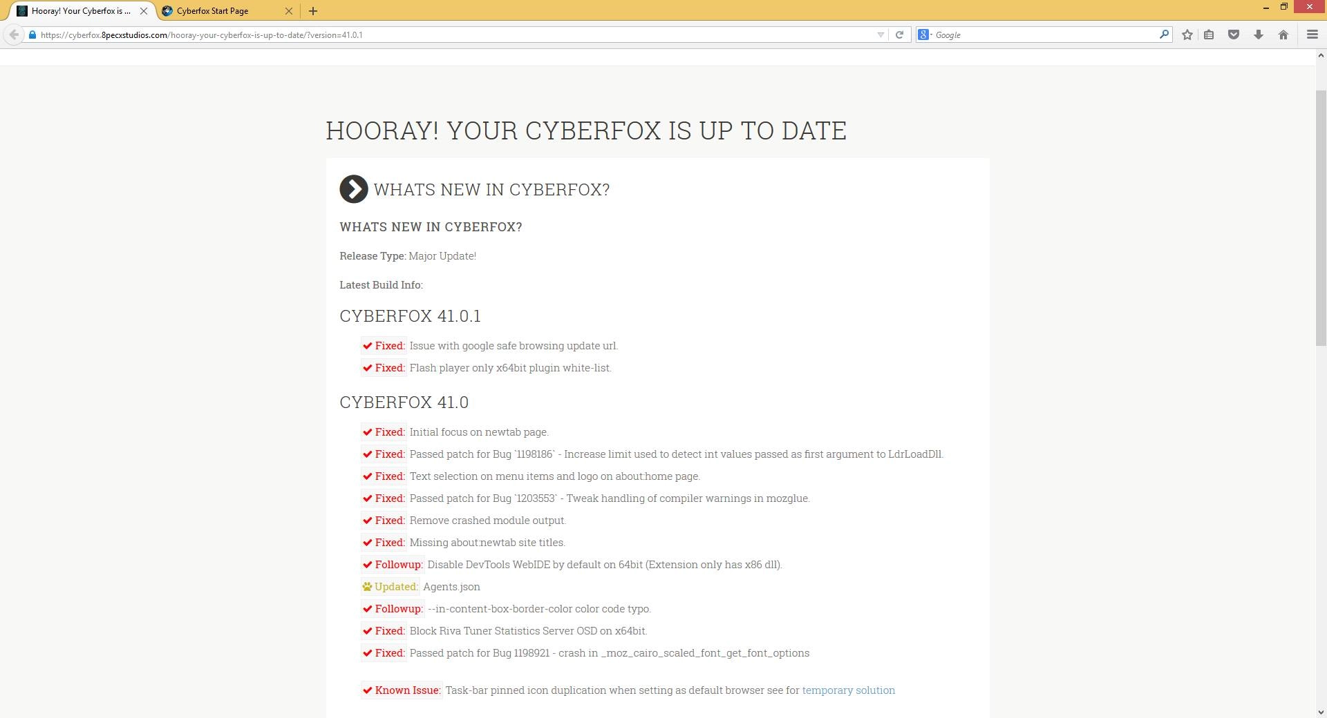This screenshot has height=718, width=1327.
Task: Open the hamburger menu button
Action: [1312, 35]
